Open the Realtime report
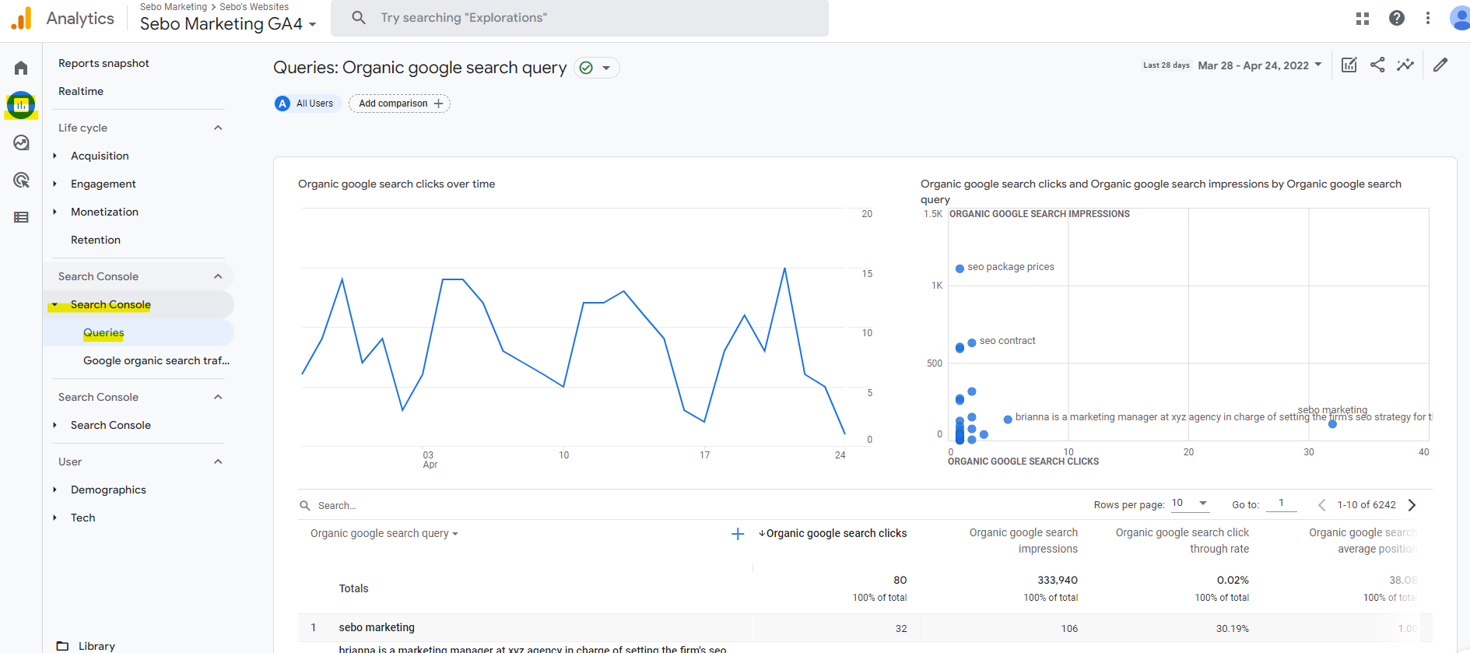 [x=81, y=91]
